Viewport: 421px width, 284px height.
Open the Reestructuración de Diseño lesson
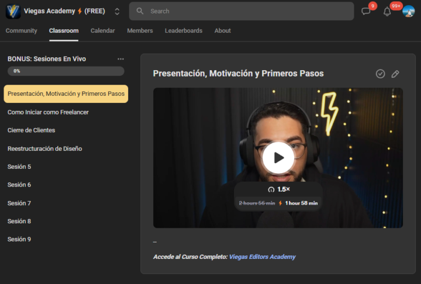tap(44, 148)
